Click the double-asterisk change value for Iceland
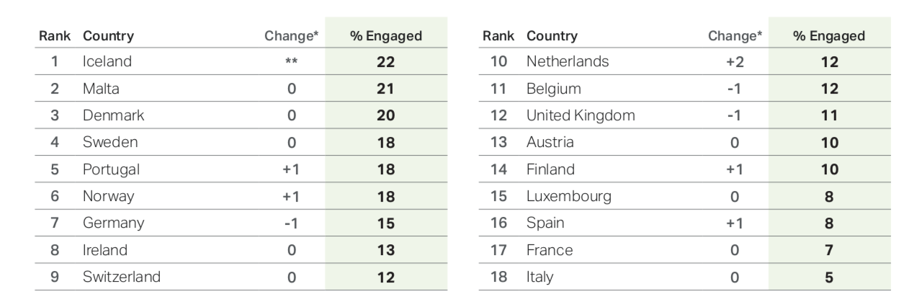Image resolution: width=922 pixels, height=307 pixels. (292, 62)
